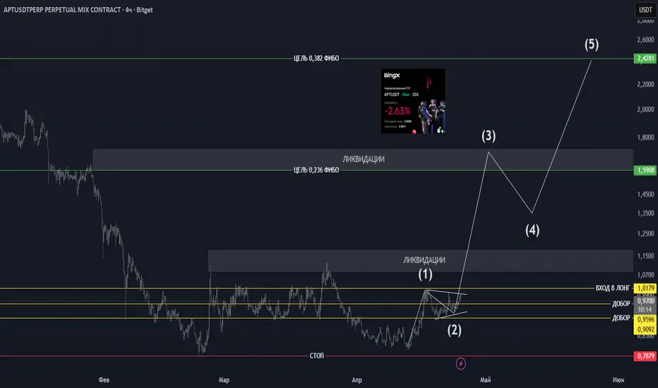Click the purple lightning event icon
The height and width of the screenshot is (388, 658).
(x=461, y=363)
